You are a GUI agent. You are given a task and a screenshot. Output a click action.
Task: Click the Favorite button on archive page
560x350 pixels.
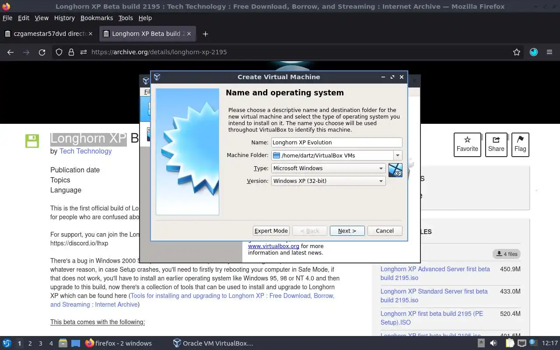467,144
